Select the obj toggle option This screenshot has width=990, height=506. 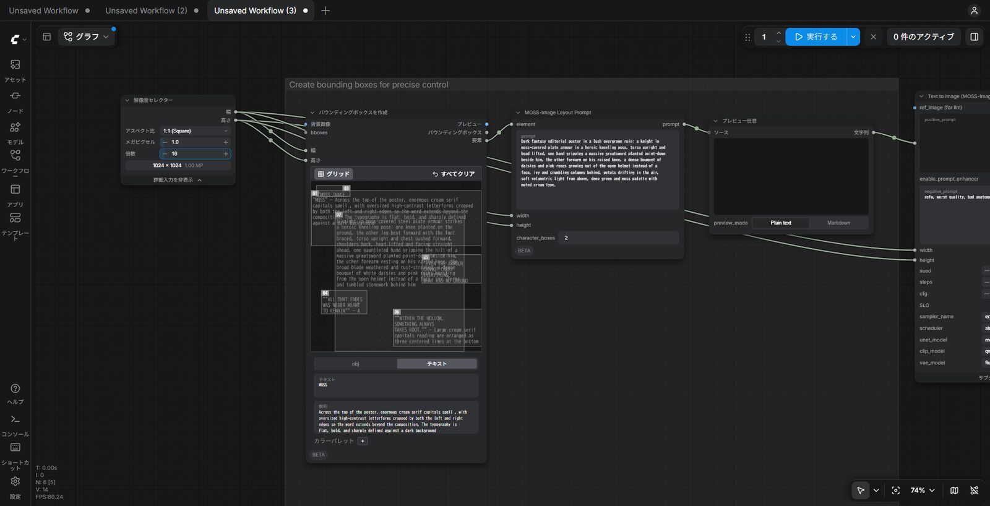click(x=355, y=364)
